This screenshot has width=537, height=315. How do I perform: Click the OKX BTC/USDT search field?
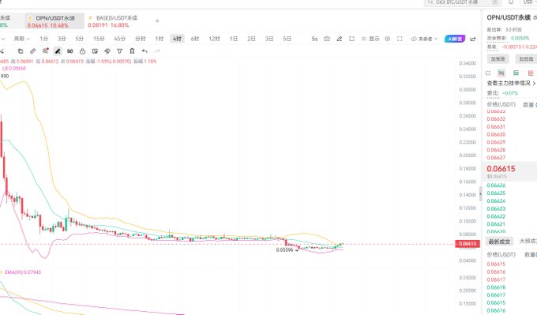coord(463,2)
